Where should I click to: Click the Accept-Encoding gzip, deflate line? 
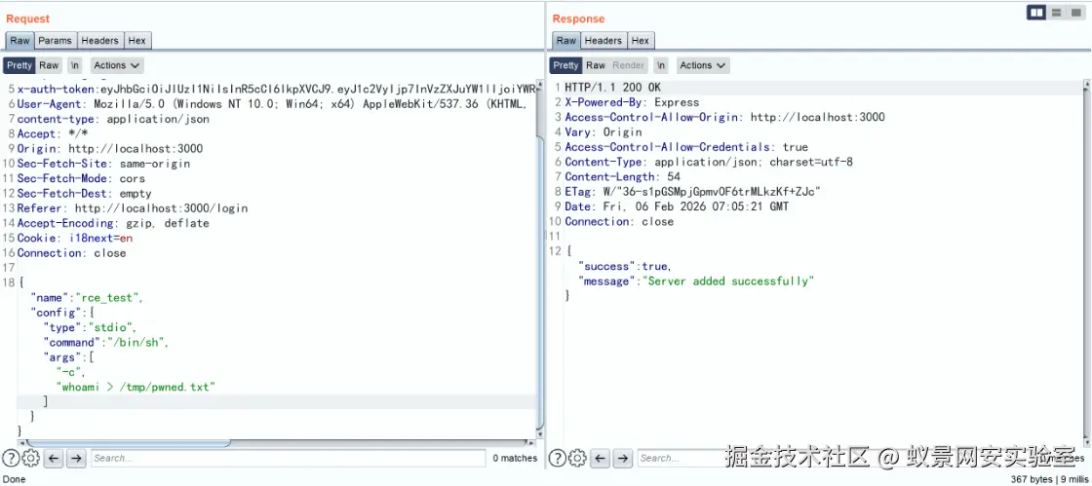tap(113, 223)
